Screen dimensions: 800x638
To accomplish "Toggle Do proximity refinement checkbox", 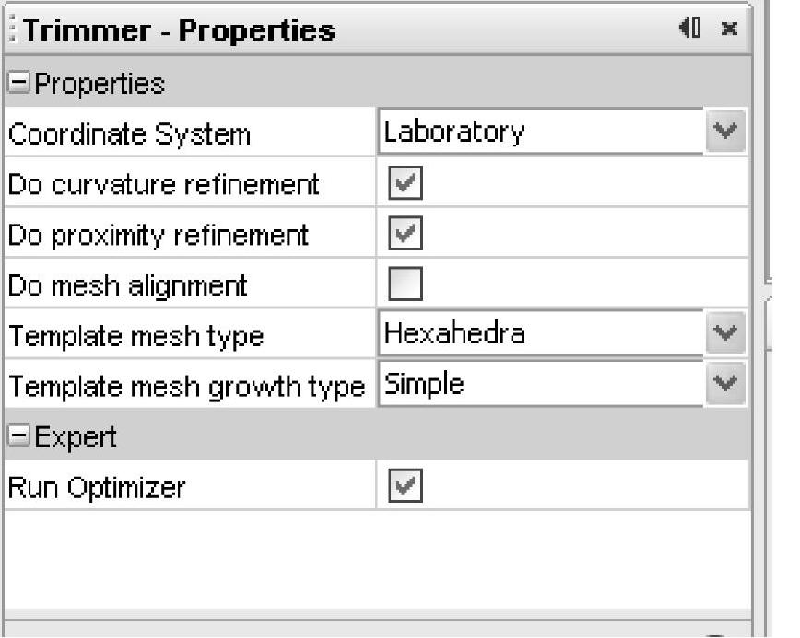I will [406, 233].
